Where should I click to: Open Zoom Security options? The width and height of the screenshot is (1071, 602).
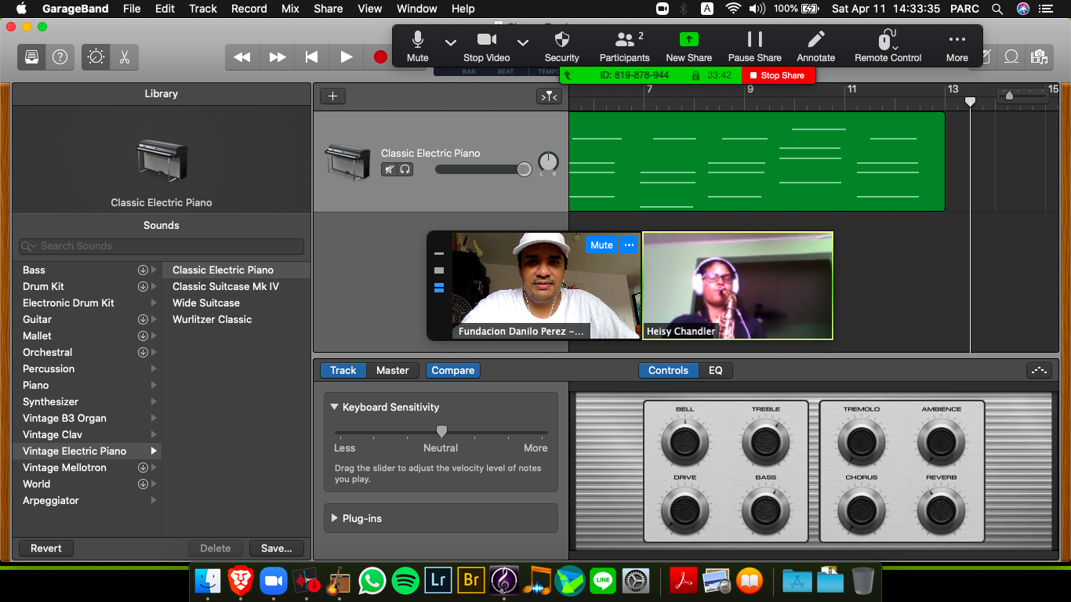pyautogui.click(x=562, y=47)
